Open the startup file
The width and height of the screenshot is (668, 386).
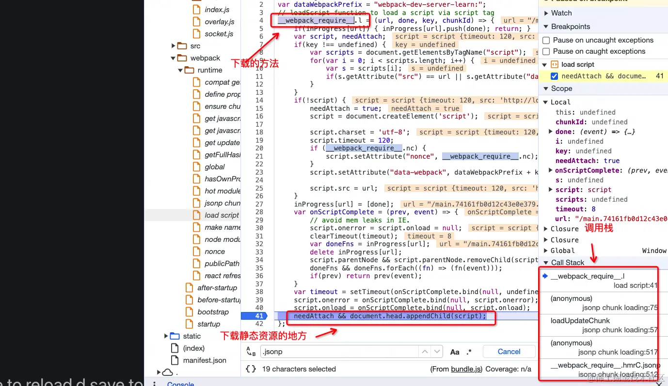[208, 324]
